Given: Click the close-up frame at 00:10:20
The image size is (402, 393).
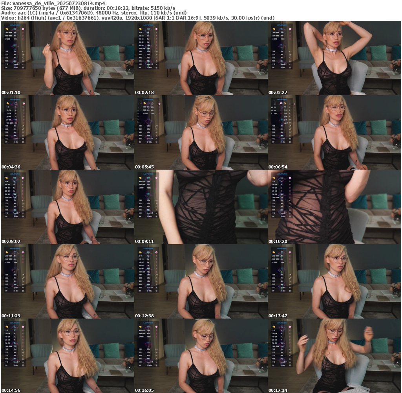Looking at the screenshot, I should (x=334, y=207).
